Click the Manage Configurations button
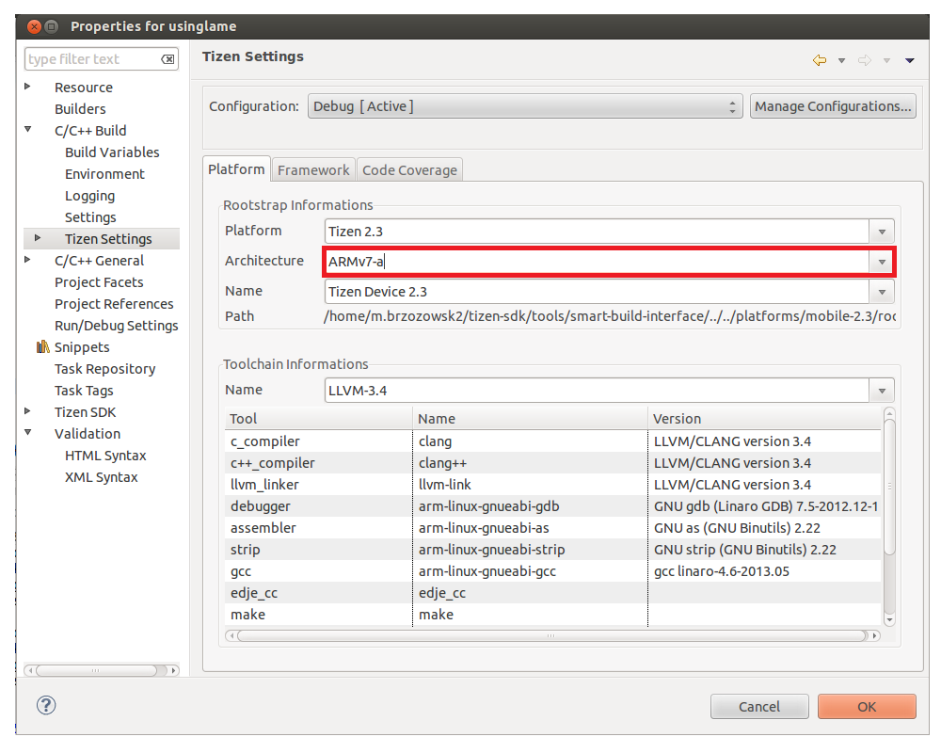941x753 pixels. click(x=833, y=106)
